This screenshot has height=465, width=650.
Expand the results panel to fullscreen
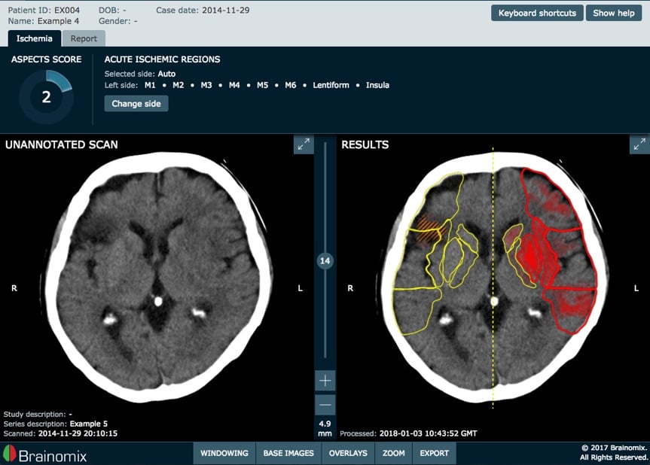click(x=639, y=144)
